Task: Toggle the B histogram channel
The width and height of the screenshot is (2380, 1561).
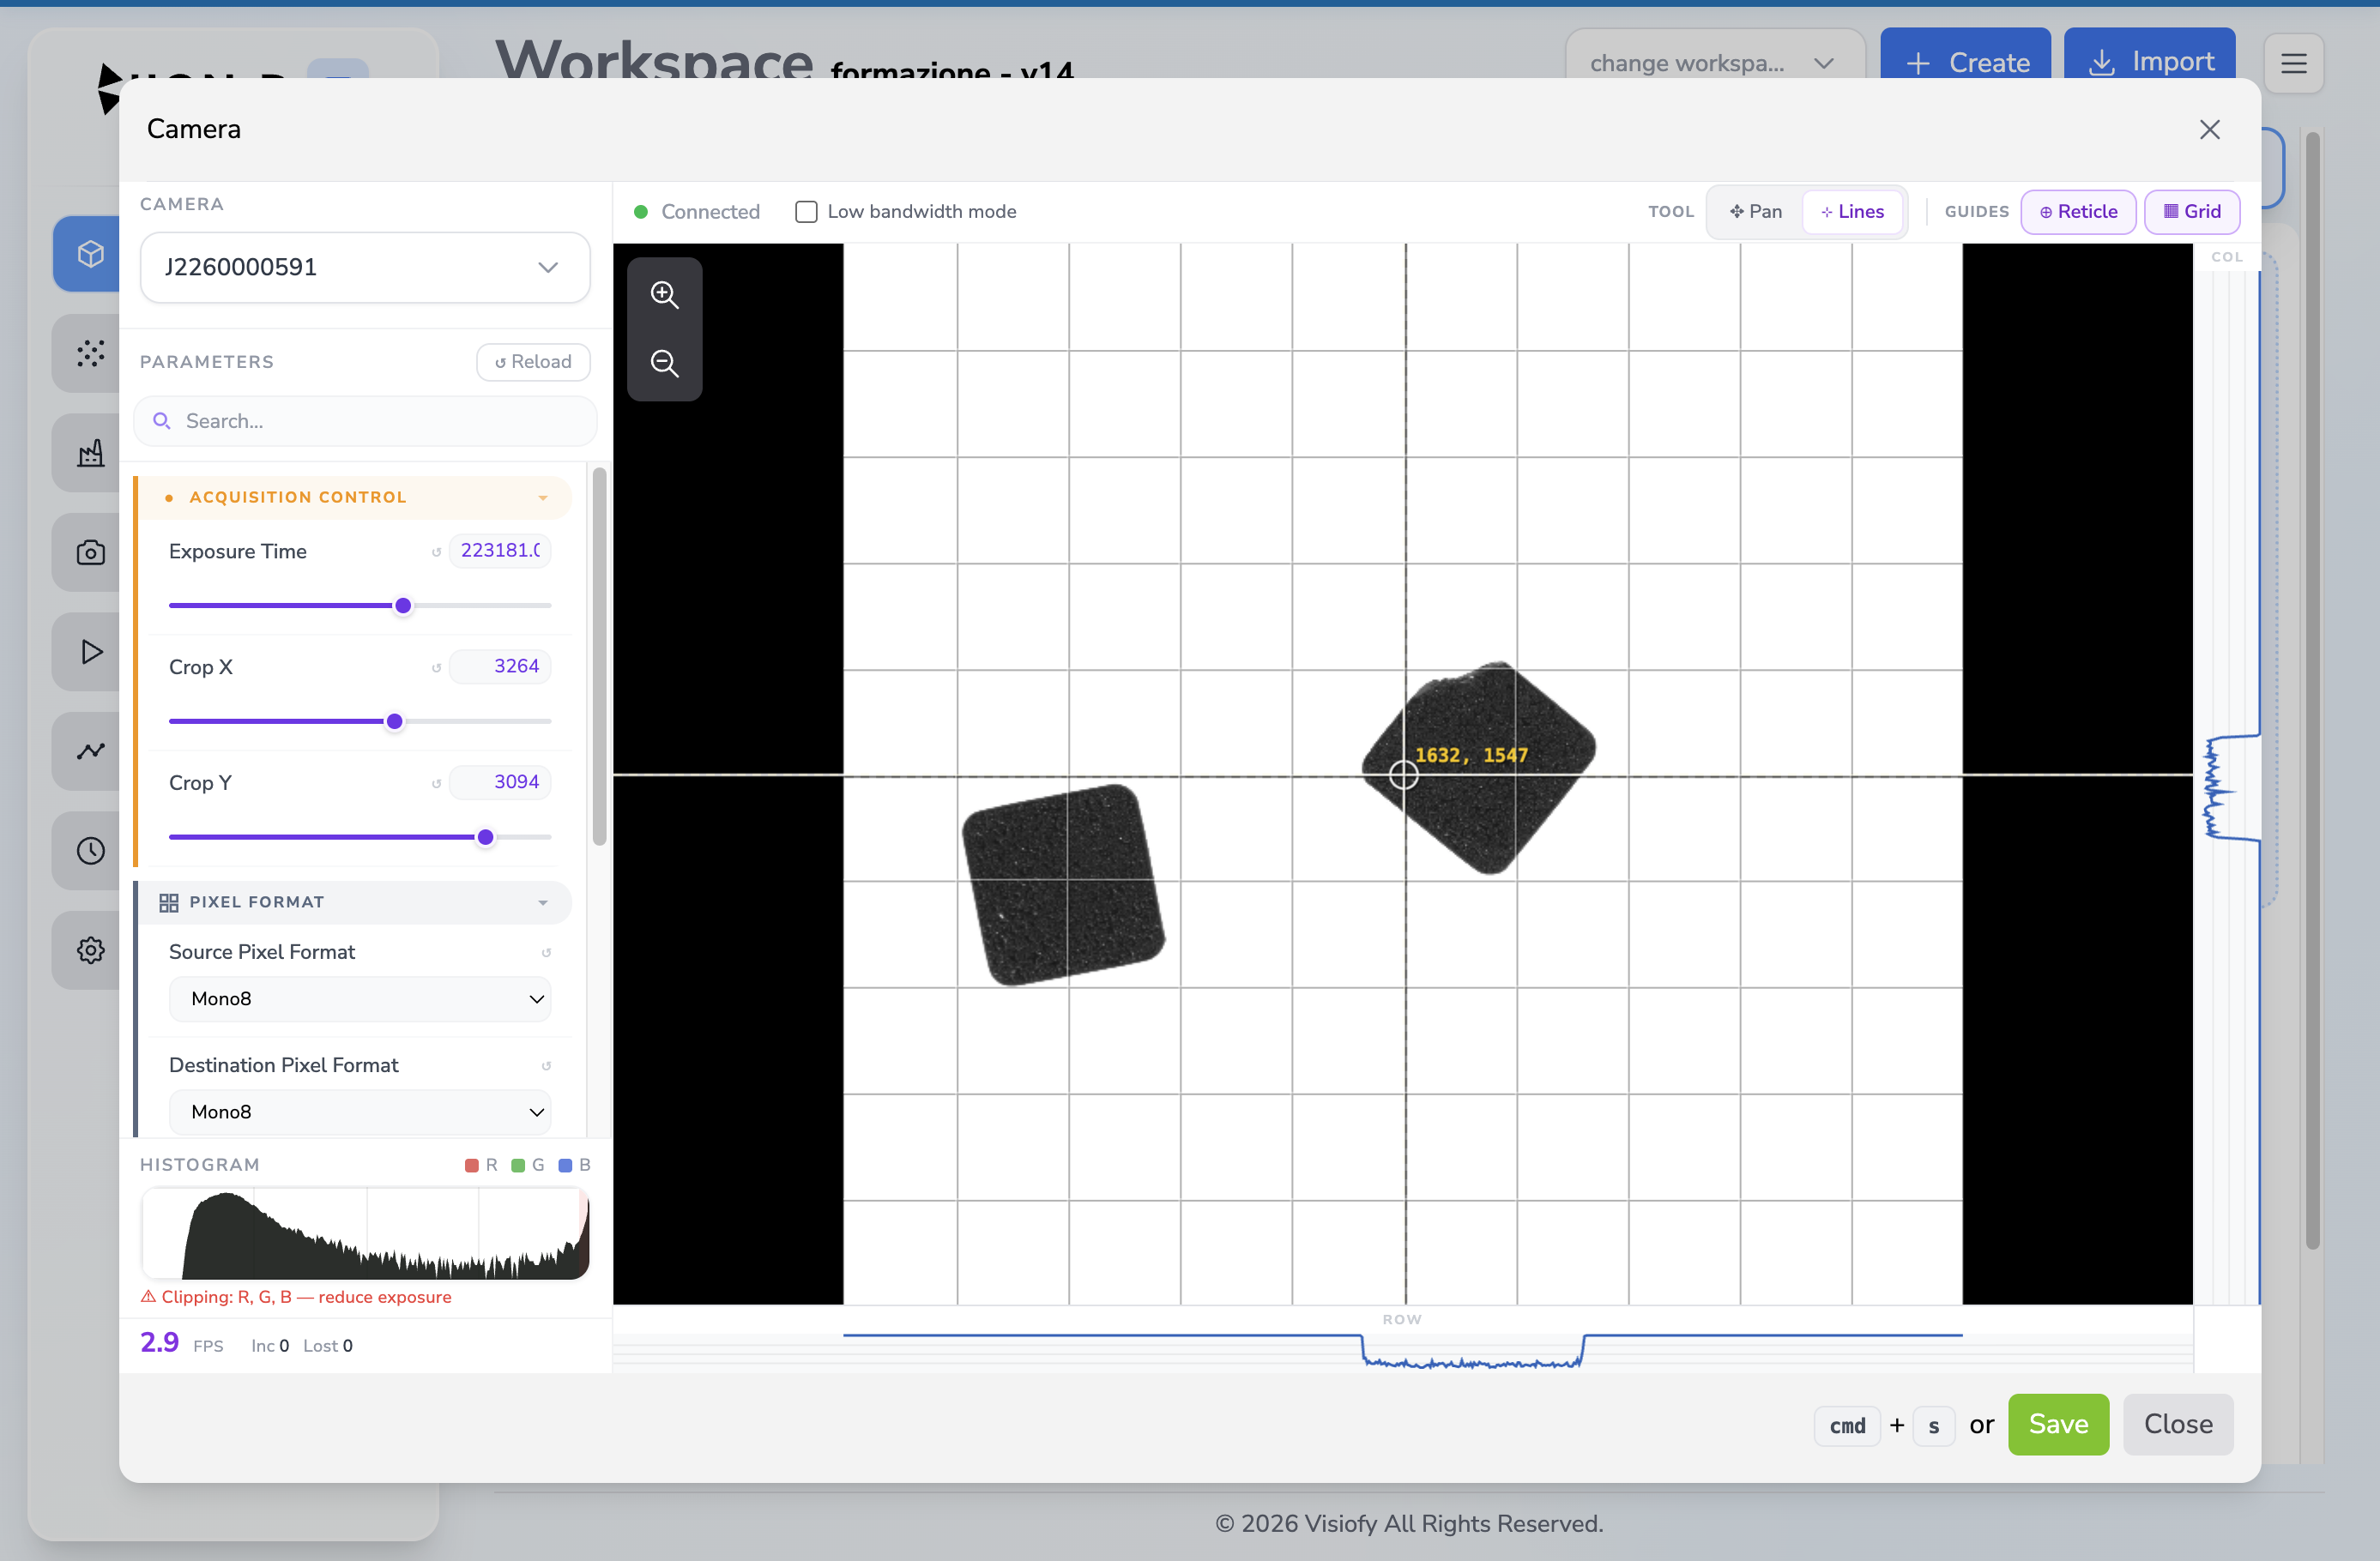Action: click(574, 1165)
